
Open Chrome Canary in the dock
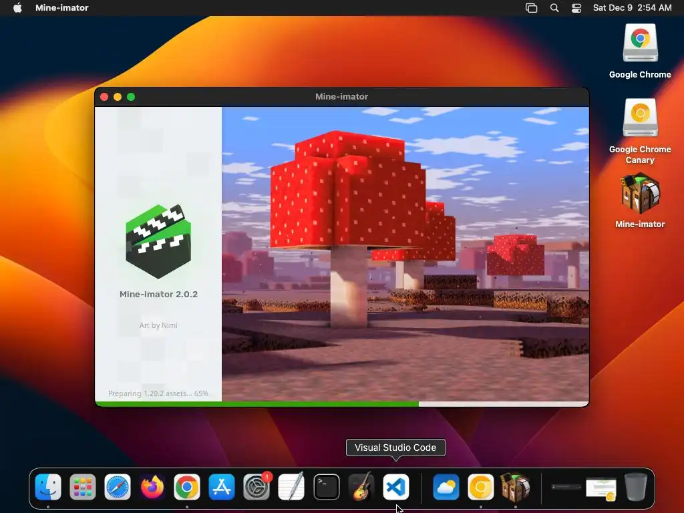pos(481,487)
